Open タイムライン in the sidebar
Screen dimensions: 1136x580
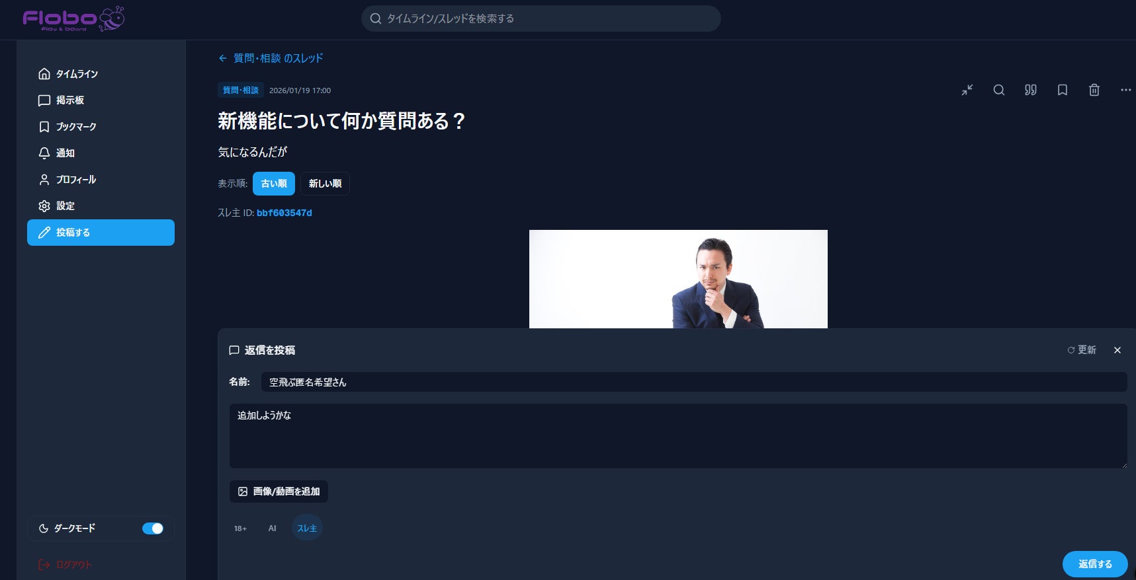[77, 74]
